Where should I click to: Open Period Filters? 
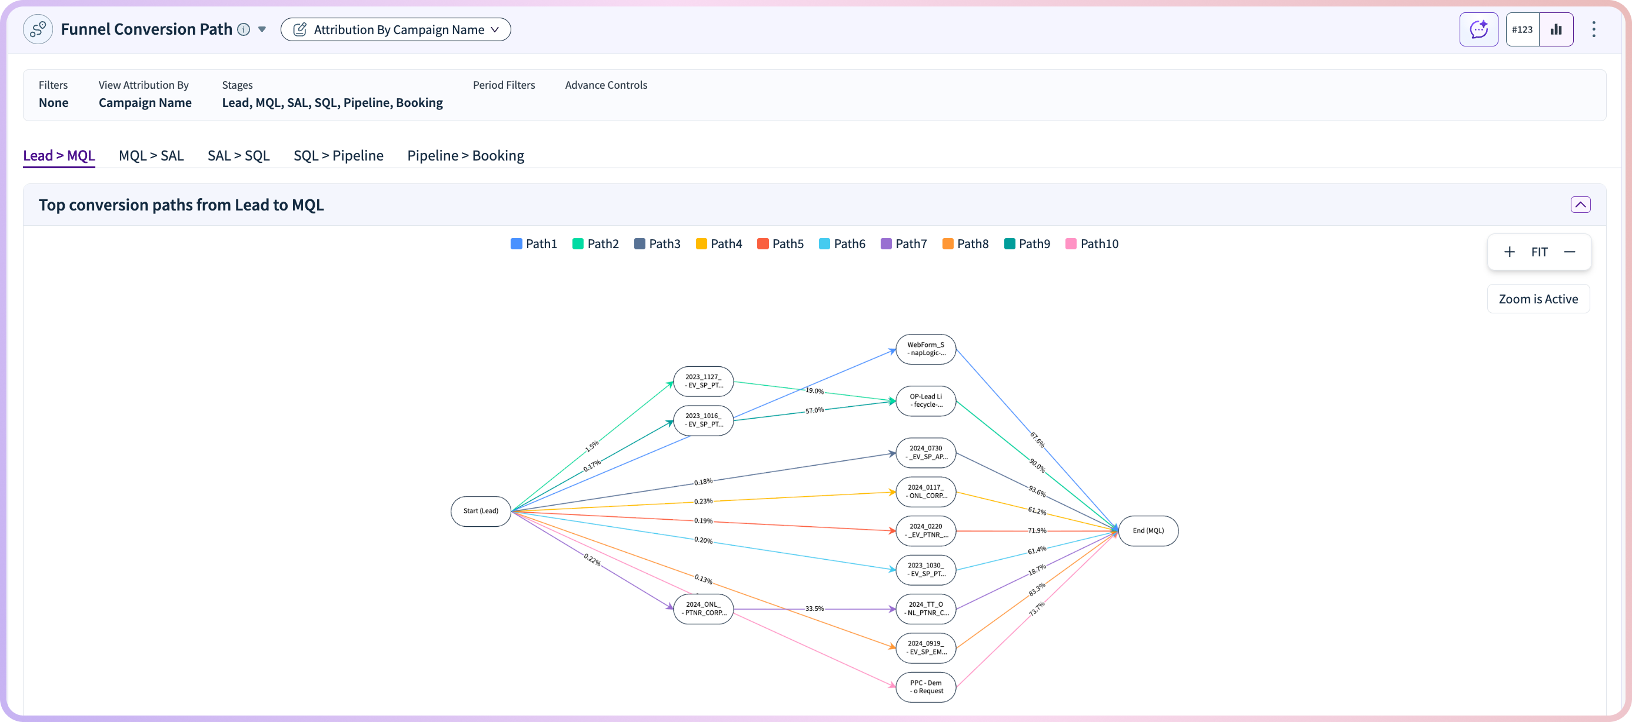(x=504, y=85)
